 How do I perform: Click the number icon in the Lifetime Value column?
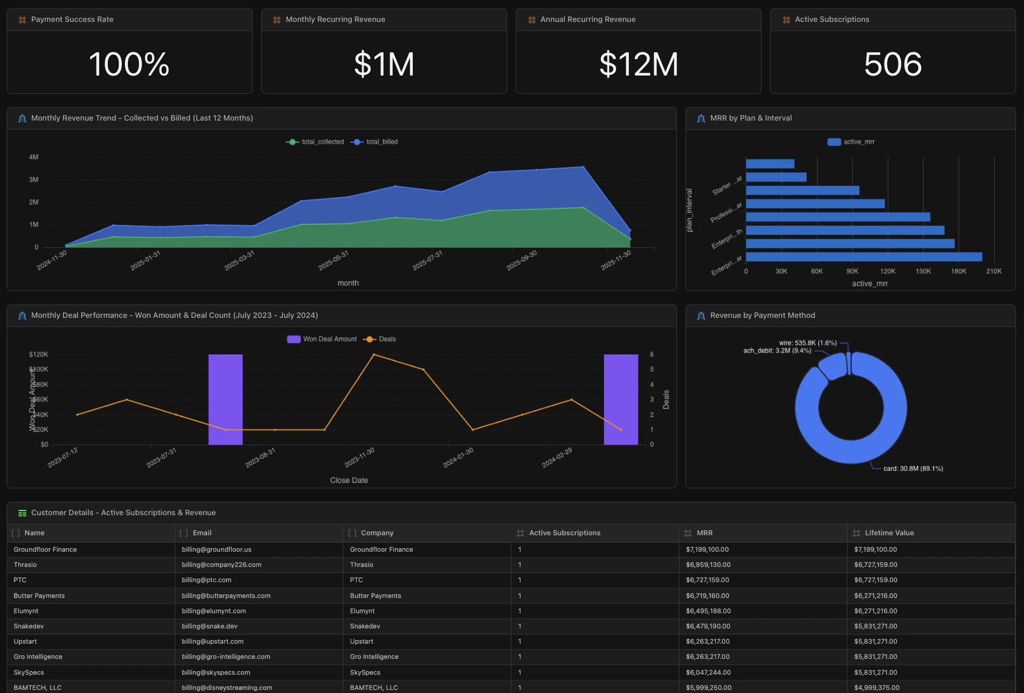pos(857,533)
